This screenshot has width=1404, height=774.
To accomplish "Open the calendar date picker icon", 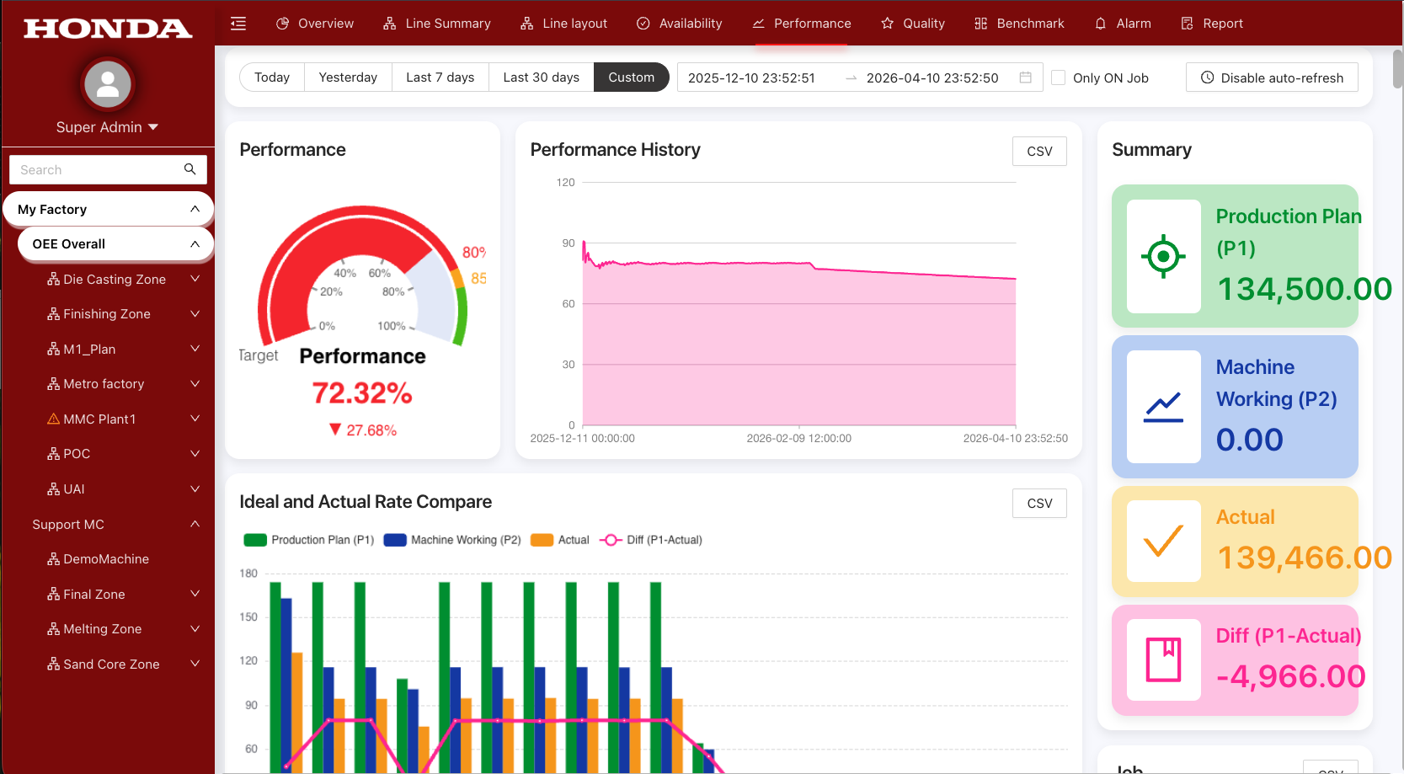I will pyautogui.click(x=1025, y=77).
